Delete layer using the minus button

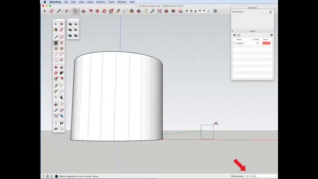tap(238, 35)
